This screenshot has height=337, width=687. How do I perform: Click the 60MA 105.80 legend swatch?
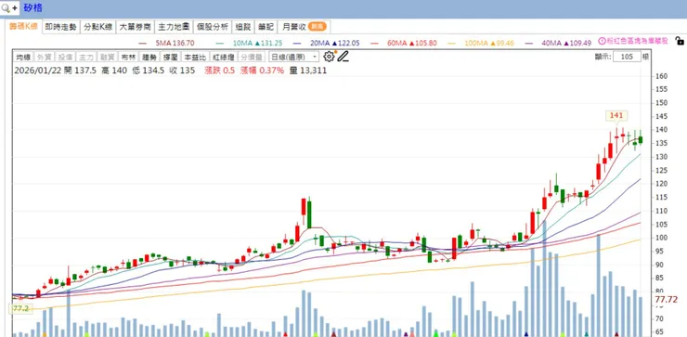tap(375, 43)
